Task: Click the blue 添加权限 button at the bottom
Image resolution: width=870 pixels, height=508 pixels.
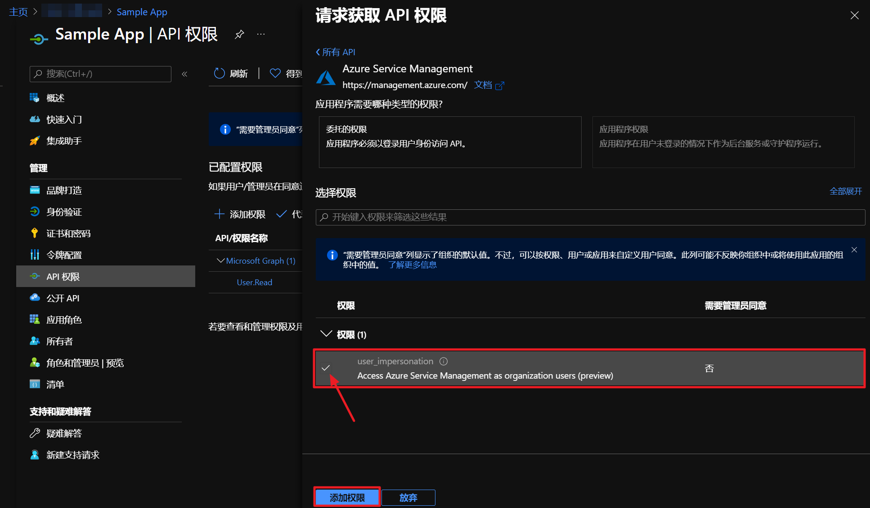Action: pos(347,497)
